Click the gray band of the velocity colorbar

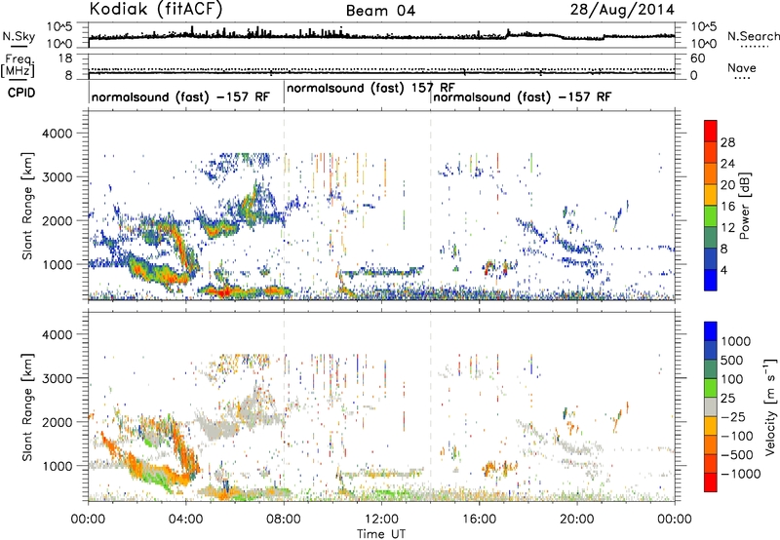point(711,407)
